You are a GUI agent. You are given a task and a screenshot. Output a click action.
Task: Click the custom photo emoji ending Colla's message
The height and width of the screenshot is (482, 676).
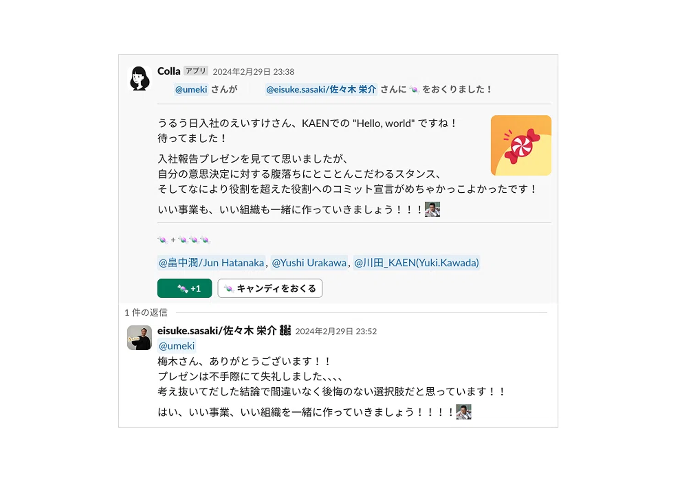click(x=432, y=209)
